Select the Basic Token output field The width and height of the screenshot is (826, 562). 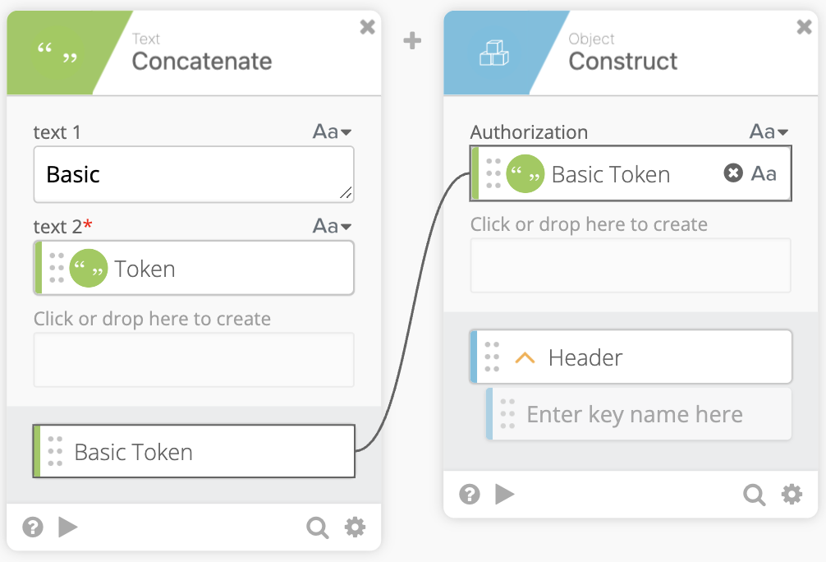pyautogui.click(x=194, y=451)
